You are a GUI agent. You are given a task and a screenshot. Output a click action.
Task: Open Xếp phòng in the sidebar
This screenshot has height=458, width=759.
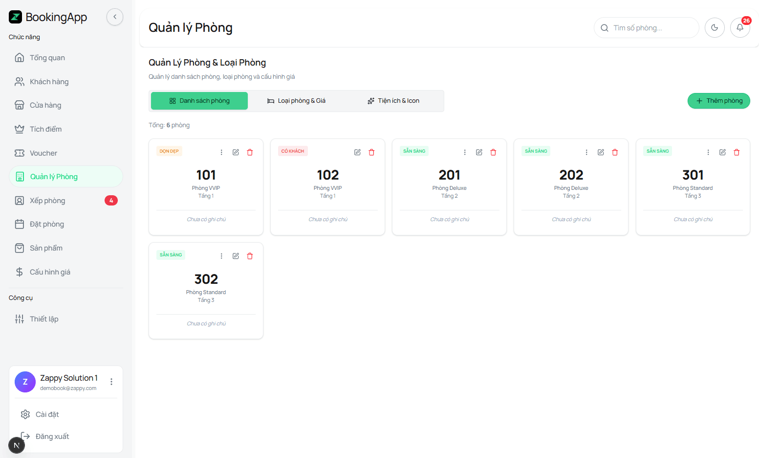click(47, 201)
